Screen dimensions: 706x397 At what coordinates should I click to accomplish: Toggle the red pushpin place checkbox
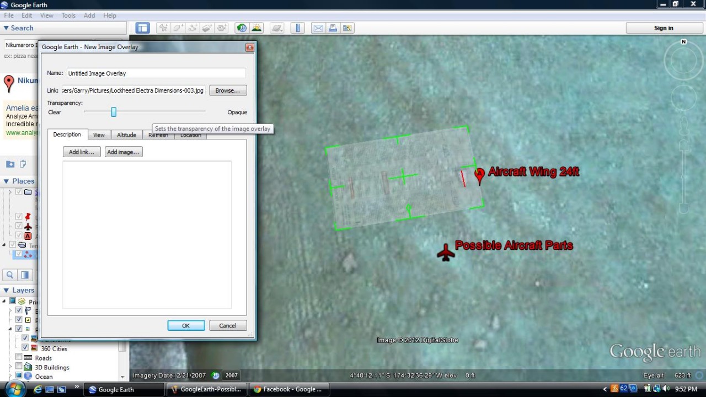(19, 217)
